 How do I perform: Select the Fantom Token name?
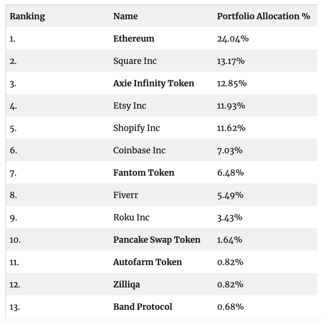[144, 173]
